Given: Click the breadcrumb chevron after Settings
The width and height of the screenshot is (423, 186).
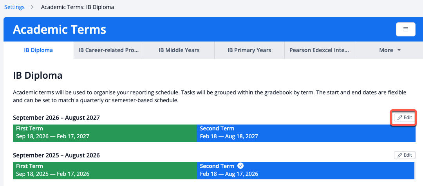Looking at the screenshot, I should coord(33,7).
